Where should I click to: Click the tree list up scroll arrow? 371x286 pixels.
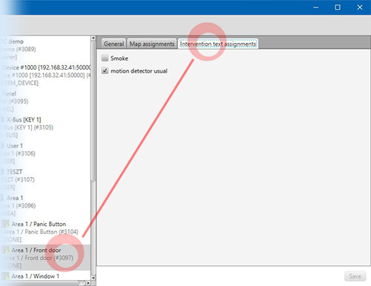(x=93, y=38)
